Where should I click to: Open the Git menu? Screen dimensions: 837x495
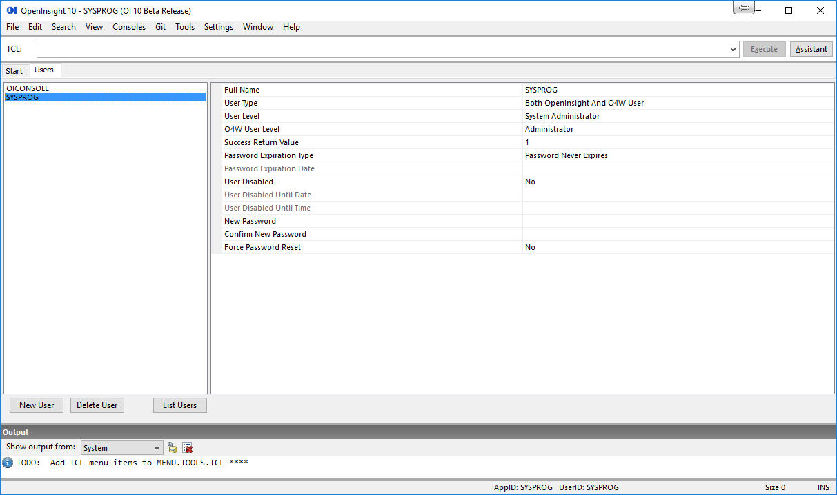[161, 27]
